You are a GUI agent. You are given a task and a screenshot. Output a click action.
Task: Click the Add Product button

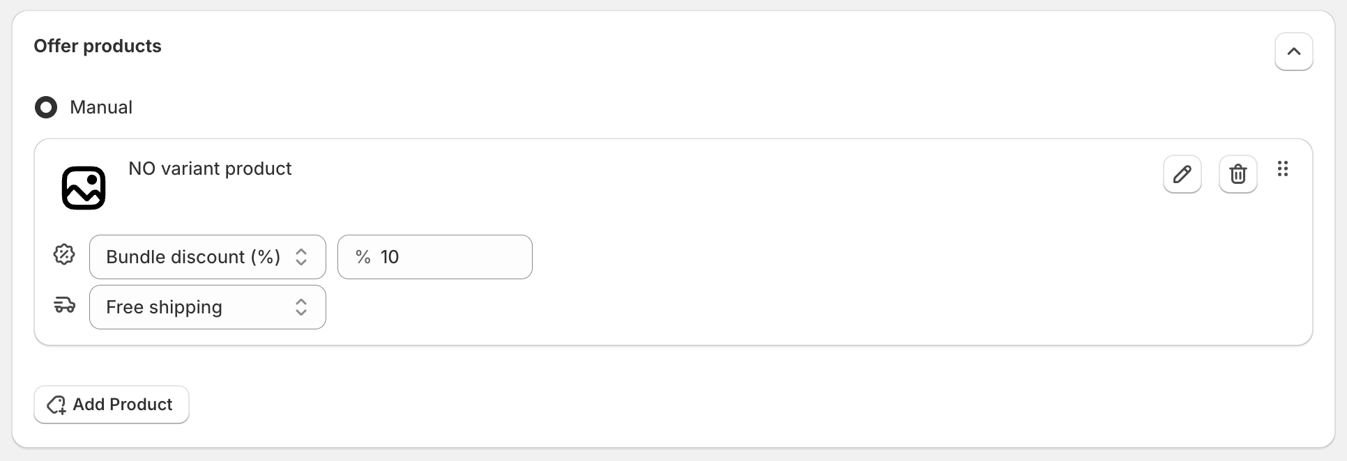(x=112, y=405)
